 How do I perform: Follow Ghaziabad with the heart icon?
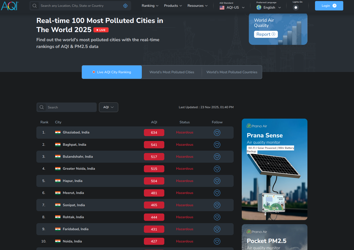pos(217,133)
